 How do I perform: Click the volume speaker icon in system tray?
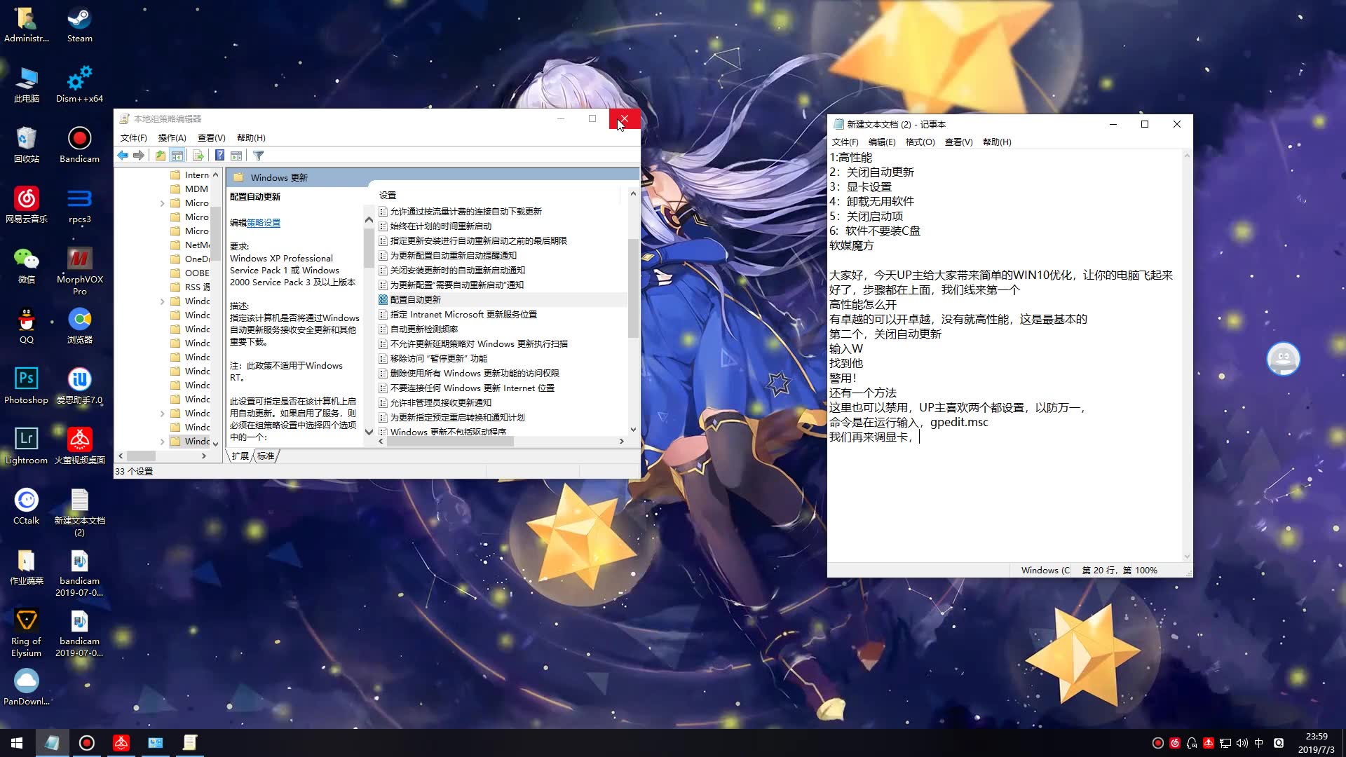point(1242,743)
